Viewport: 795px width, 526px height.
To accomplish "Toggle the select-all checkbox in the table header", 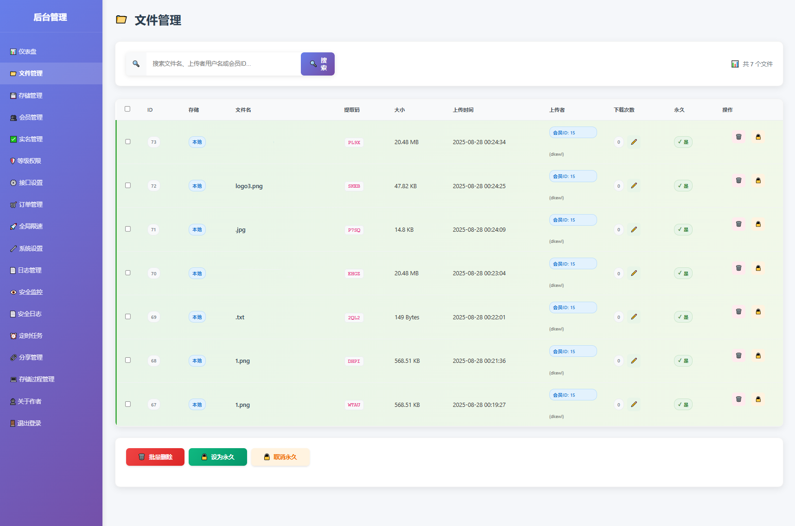I will 127,108.
